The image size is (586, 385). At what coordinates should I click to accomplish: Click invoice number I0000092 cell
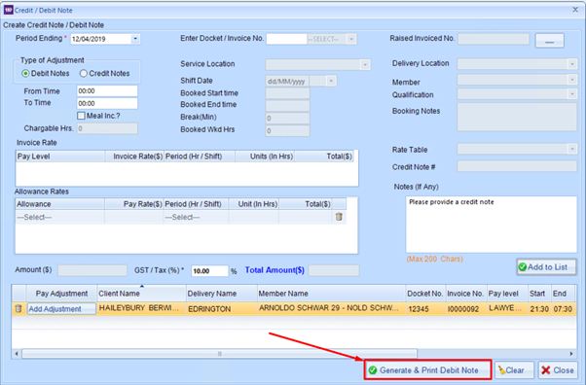point(466,309)
